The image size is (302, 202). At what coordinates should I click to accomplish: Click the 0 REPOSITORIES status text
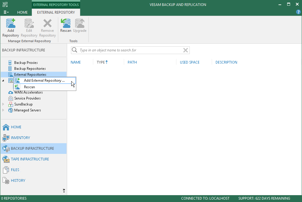point(14,198)
